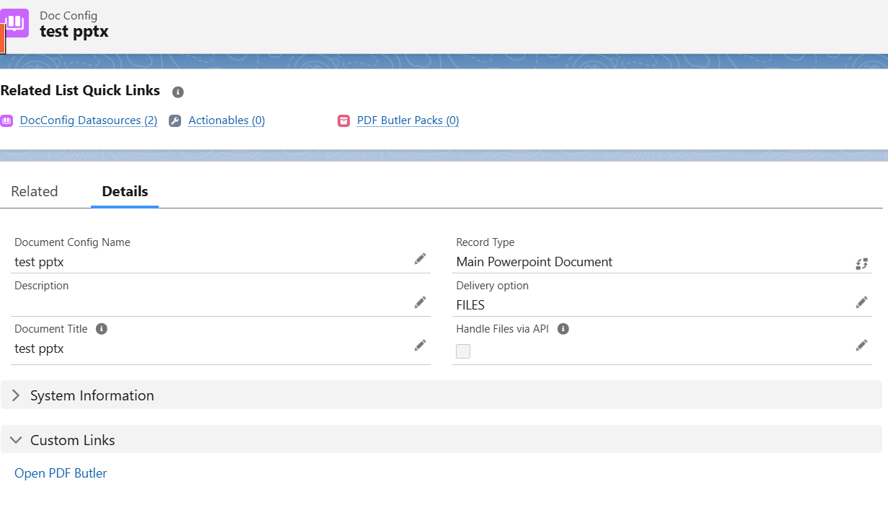The height and width of the screenshot is (505, 888).
Task: Click the Document Title info icon
Action: [101, 328]
